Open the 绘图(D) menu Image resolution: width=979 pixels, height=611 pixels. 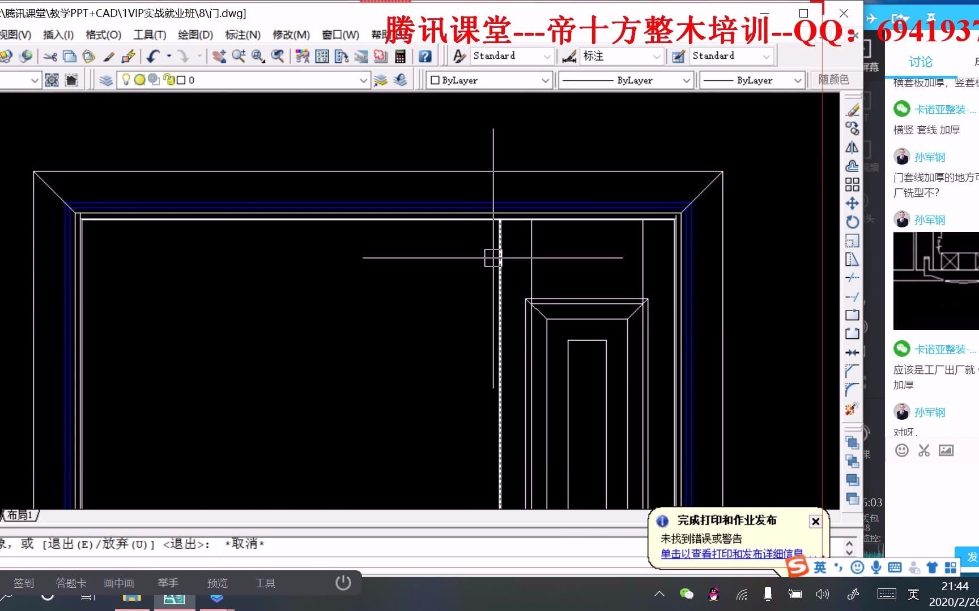click(195, 35)
